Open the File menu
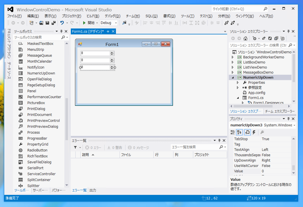This screenshot has height=207, width=303. click(15, 16)
